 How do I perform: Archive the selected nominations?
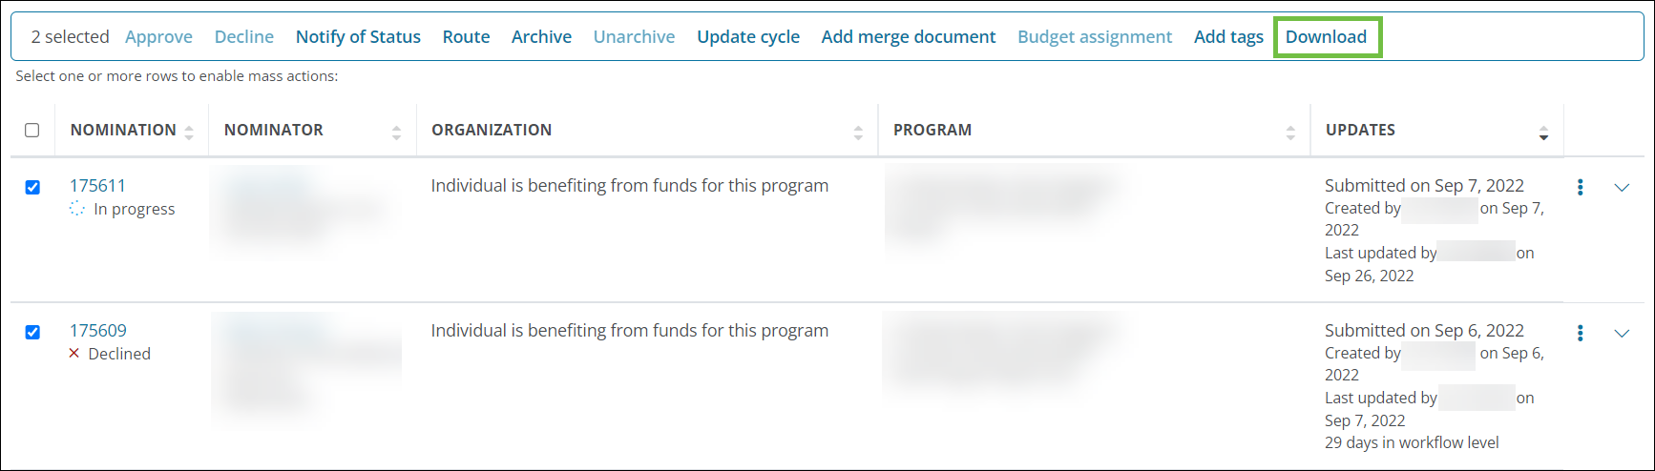pyautogui.click(x=541, y=37)
